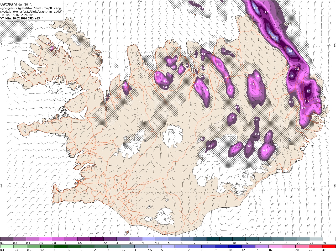Choose darkest purple upper swatch between 2 and 2.5
Screen dimensions: 336x252
97,239
